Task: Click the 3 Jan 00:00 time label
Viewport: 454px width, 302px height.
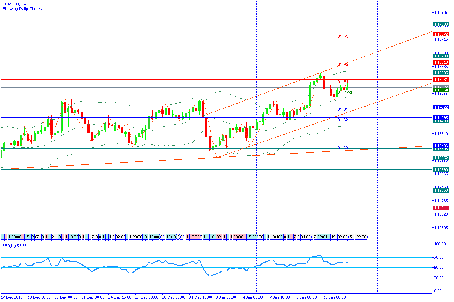Action: coord(226,297)
